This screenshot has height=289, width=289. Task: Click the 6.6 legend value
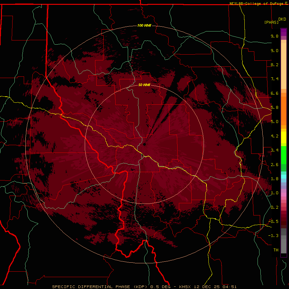(275, 93)
